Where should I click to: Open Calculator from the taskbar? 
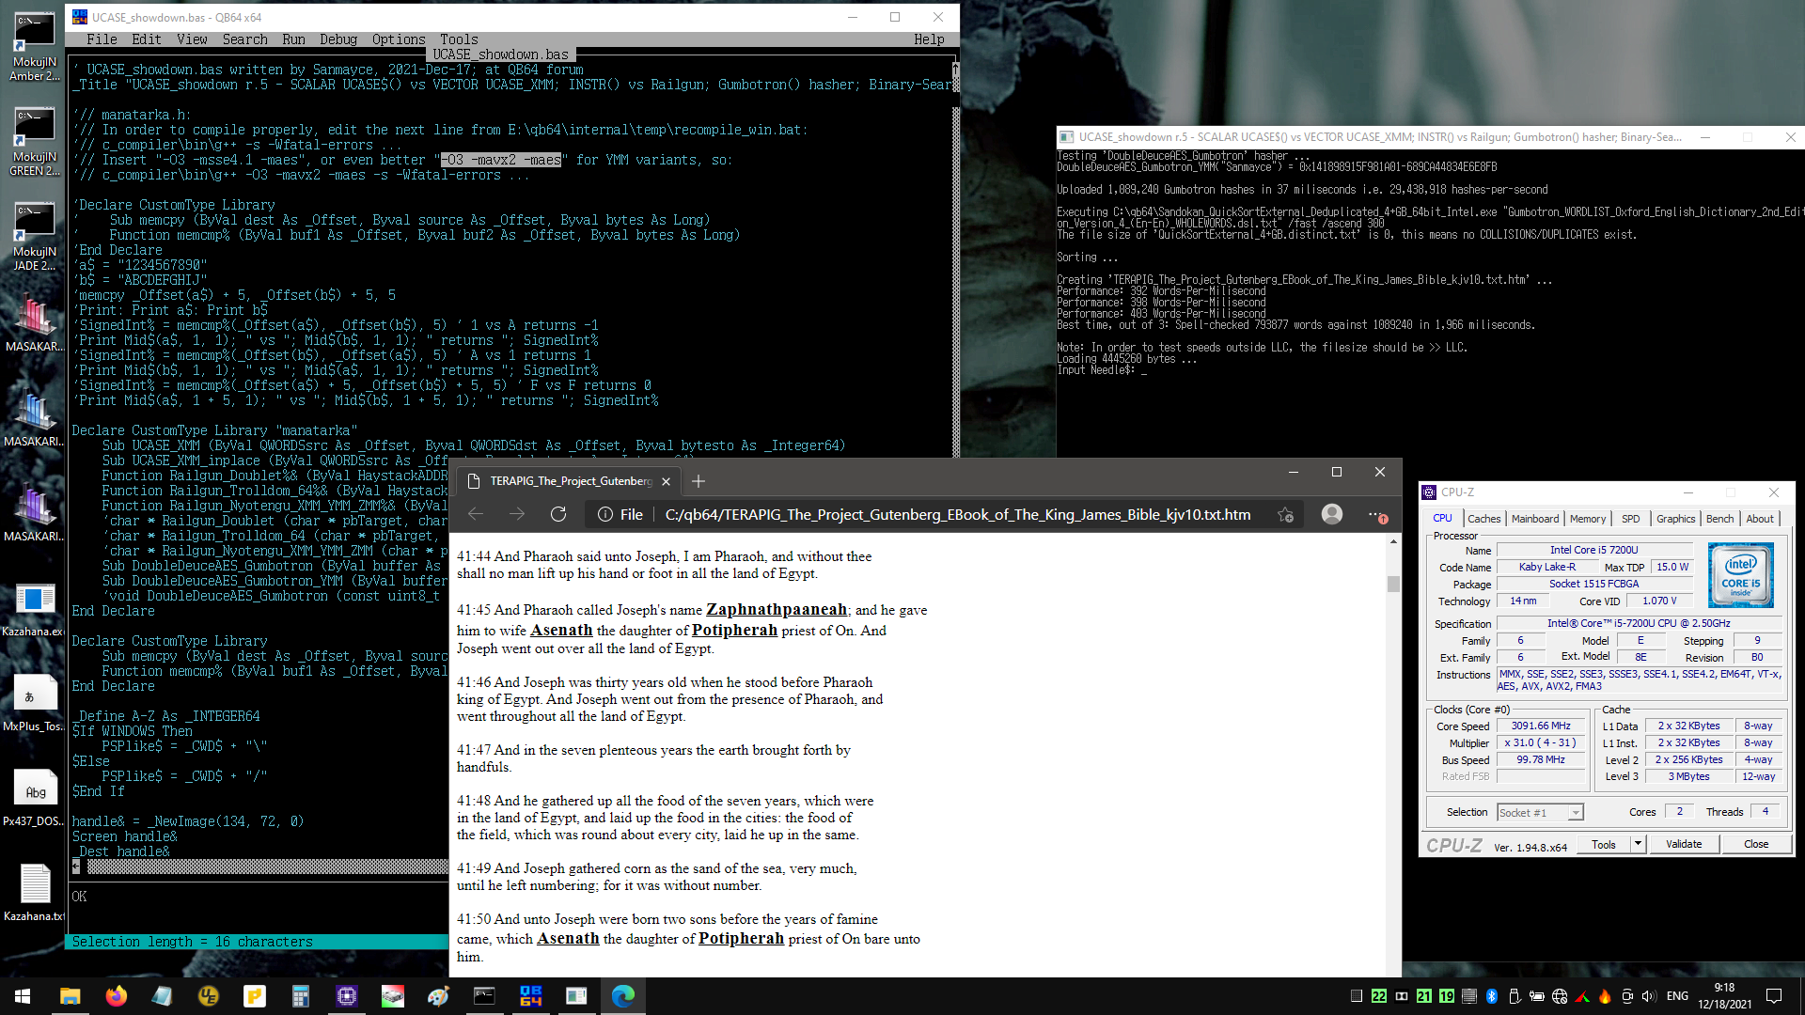tap(300, 996)
